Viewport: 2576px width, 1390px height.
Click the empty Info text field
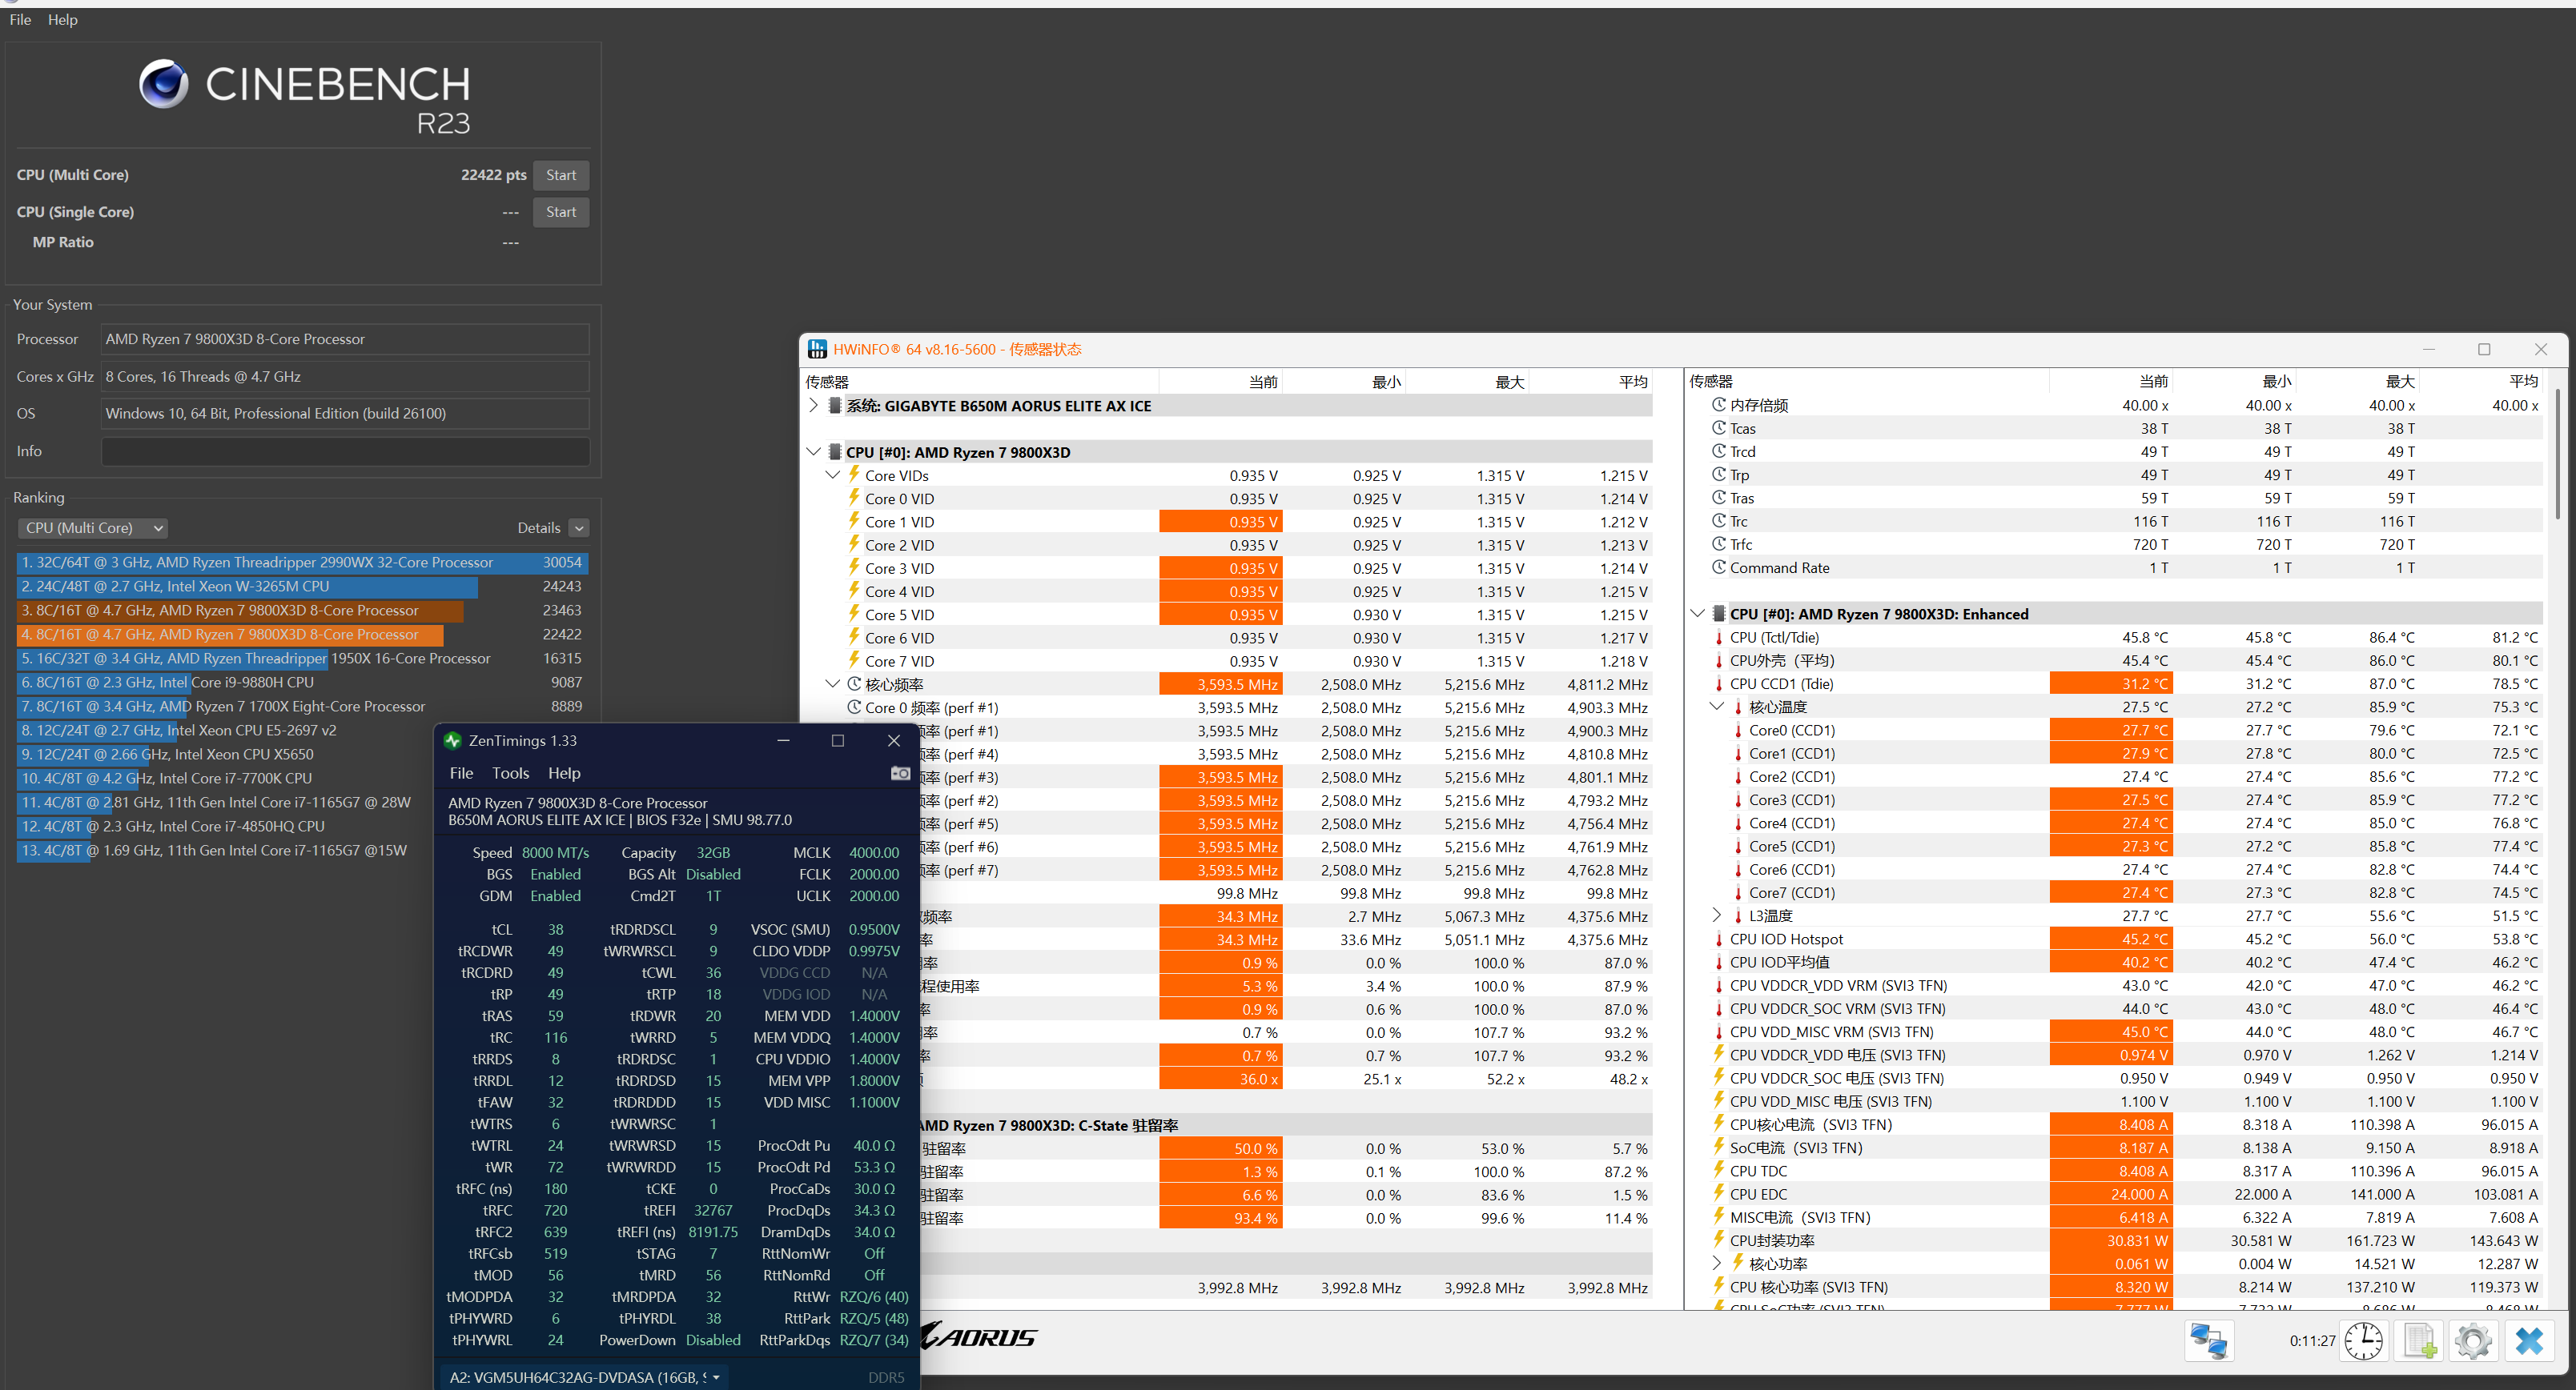point(345,451)
